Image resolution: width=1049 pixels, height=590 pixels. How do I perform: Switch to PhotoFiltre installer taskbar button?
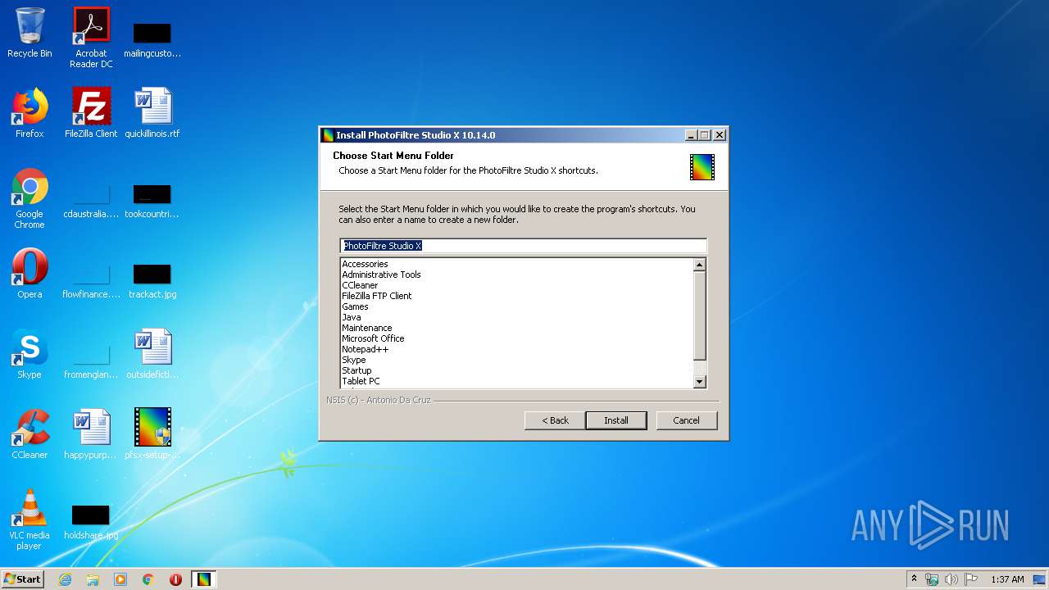203,579
